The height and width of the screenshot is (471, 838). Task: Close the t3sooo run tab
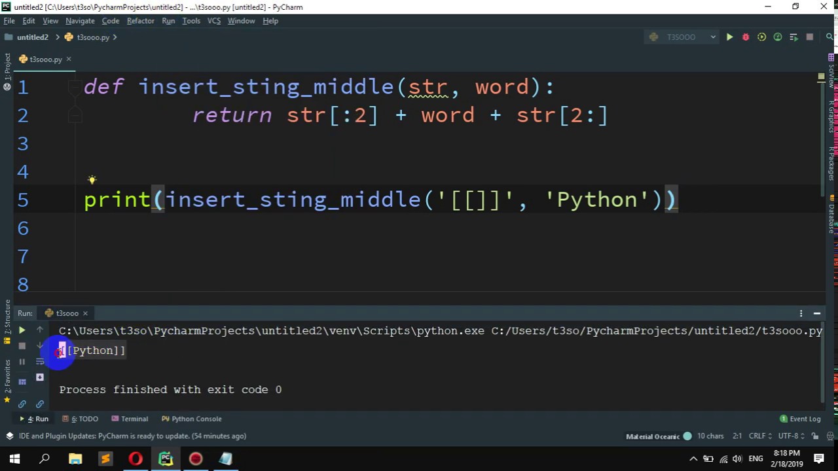point(85,313)
